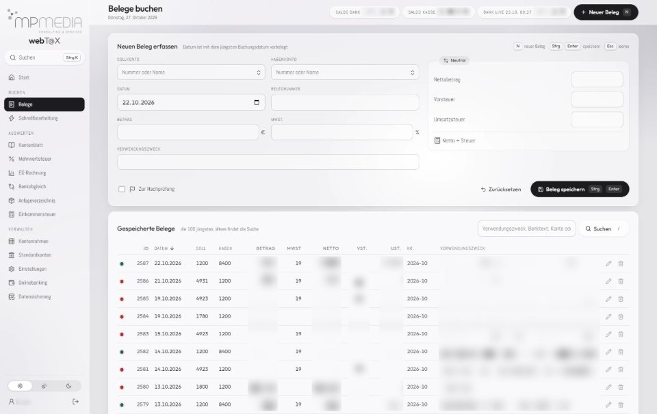
Task: Click the calculator icon next to Netto + Steuer
Action: (x=437, y=140)
